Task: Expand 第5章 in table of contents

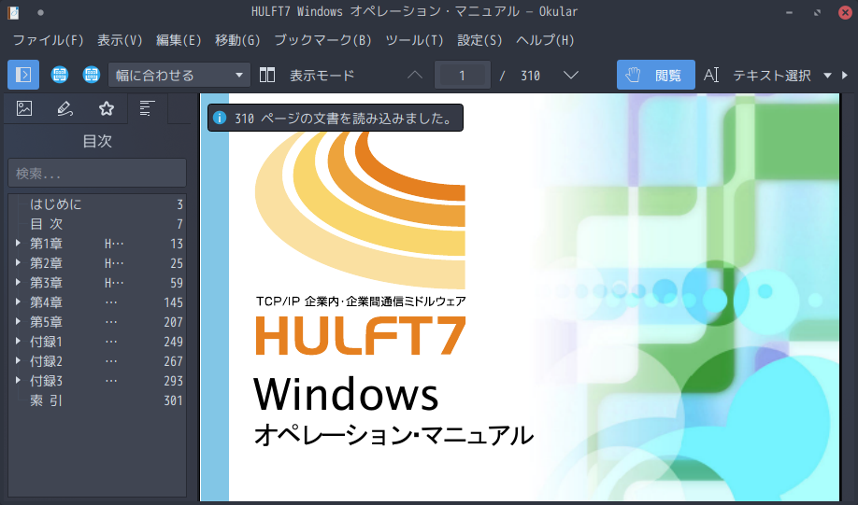Action: click(18, 321)
